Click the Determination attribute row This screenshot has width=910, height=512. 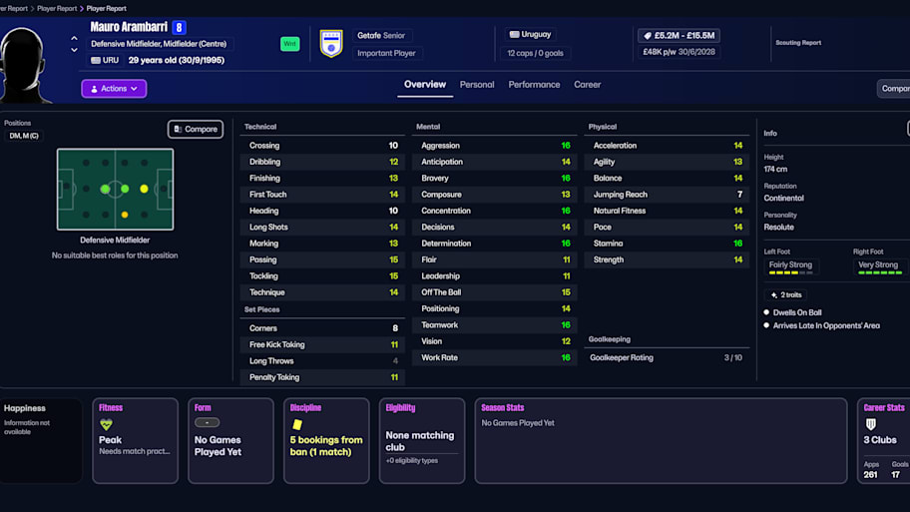(x=495, y=244)
